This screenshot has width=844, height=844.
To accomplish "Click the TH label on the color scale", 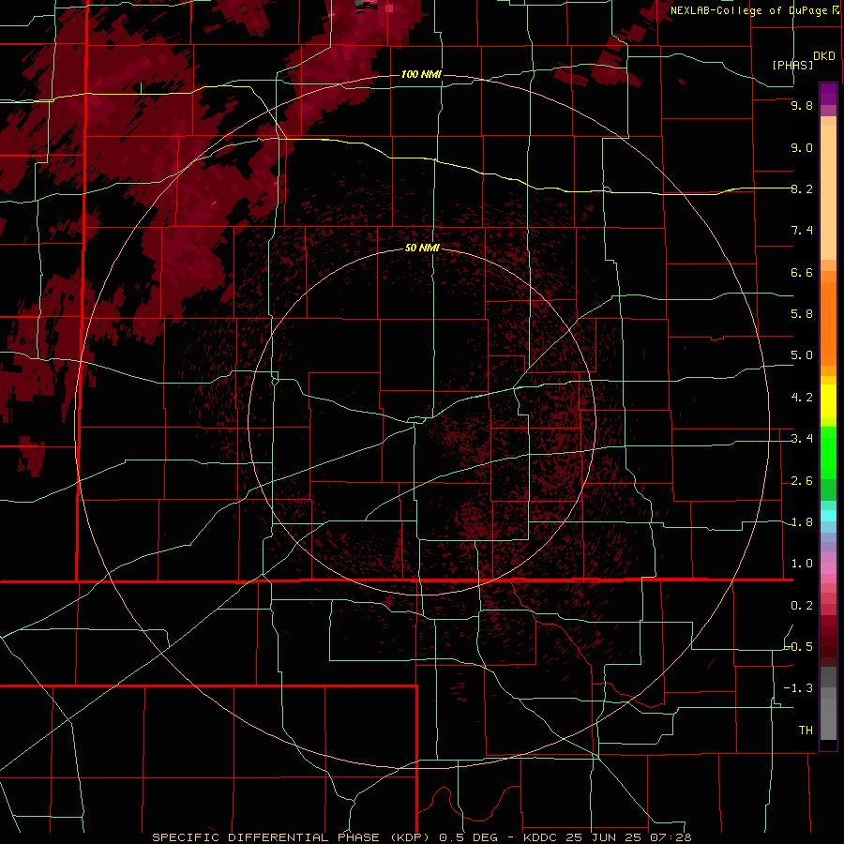I will pyautogui.click(x=806, y=730).
